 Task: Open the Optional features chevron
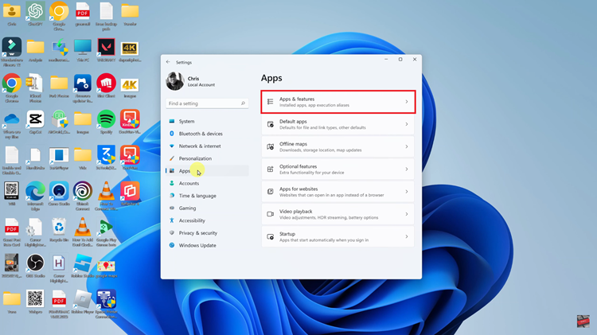point(406,169)
